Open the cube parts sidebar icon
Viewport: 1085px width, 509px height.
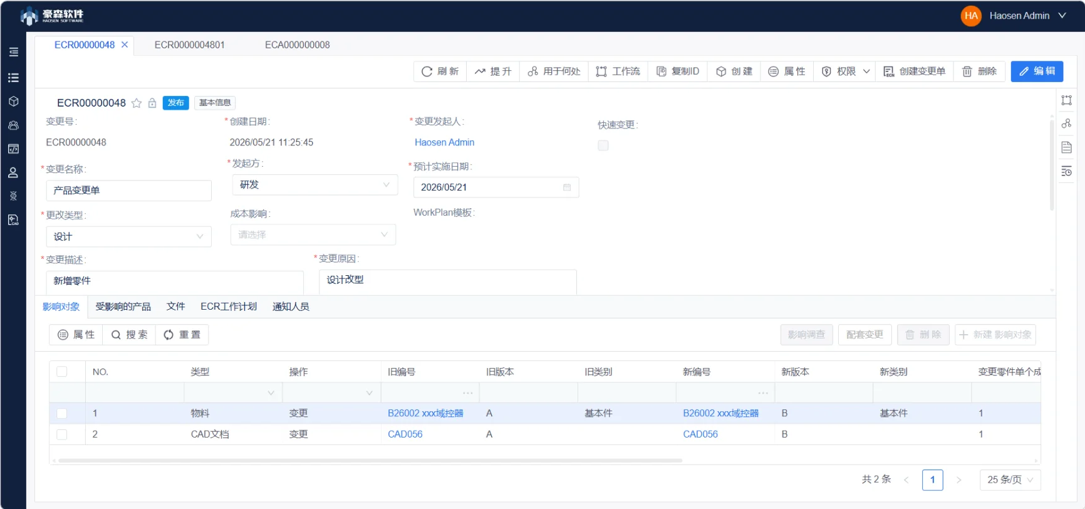pos(13,102)
